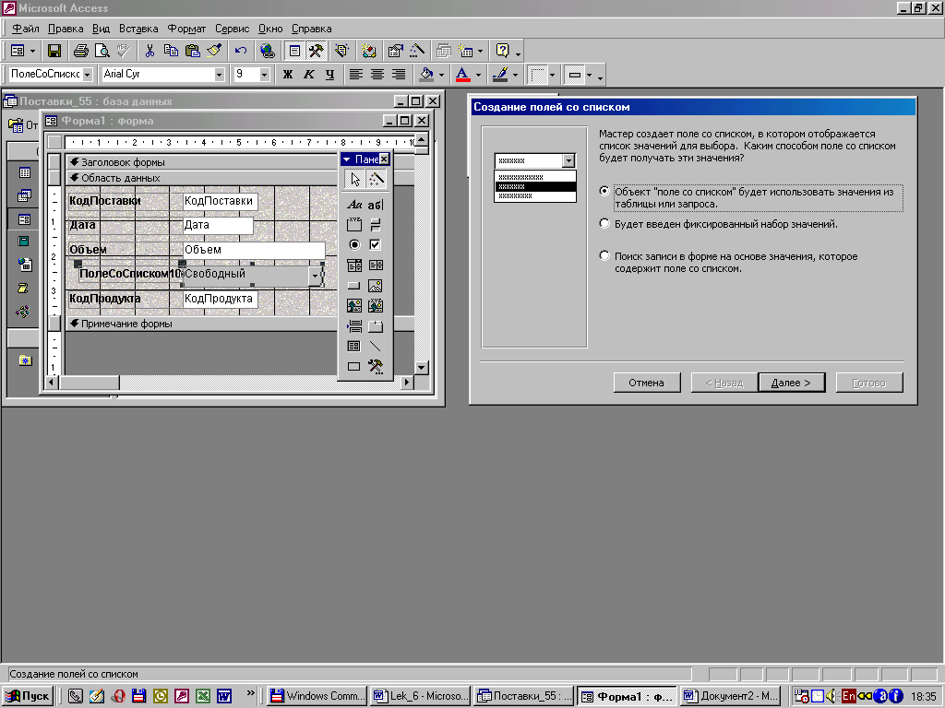
Task: Select option to use table or query values
Action: click(x=604, y=192)
